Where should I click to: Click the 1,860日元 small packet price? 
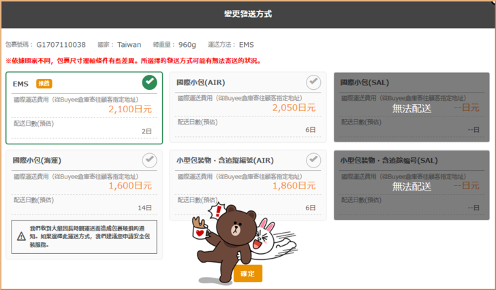click(294, 186)
